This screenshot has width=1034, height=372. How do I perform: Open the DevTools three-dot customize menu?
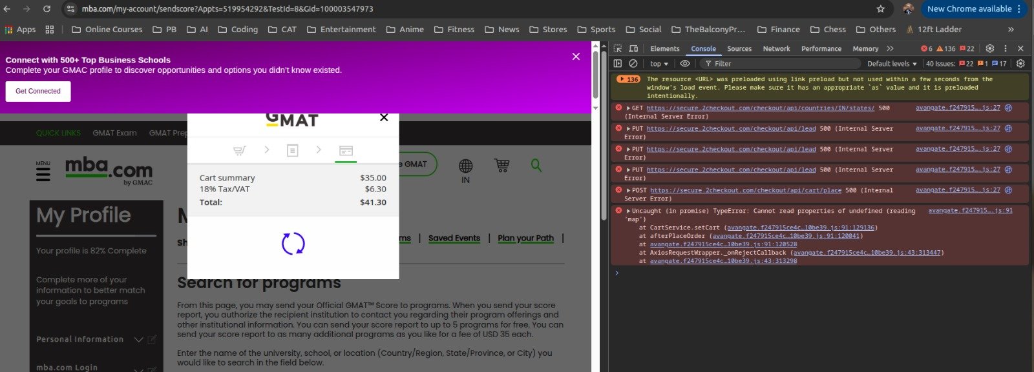(1005, 48)
